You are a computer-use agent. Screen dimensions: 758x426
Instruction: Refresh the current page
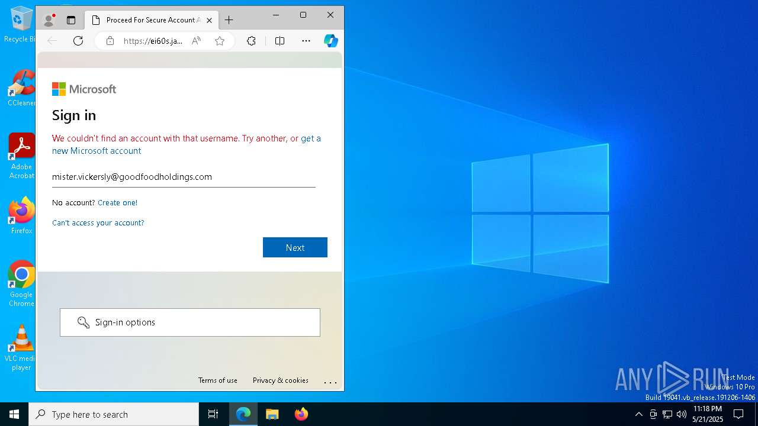(78, 41)
